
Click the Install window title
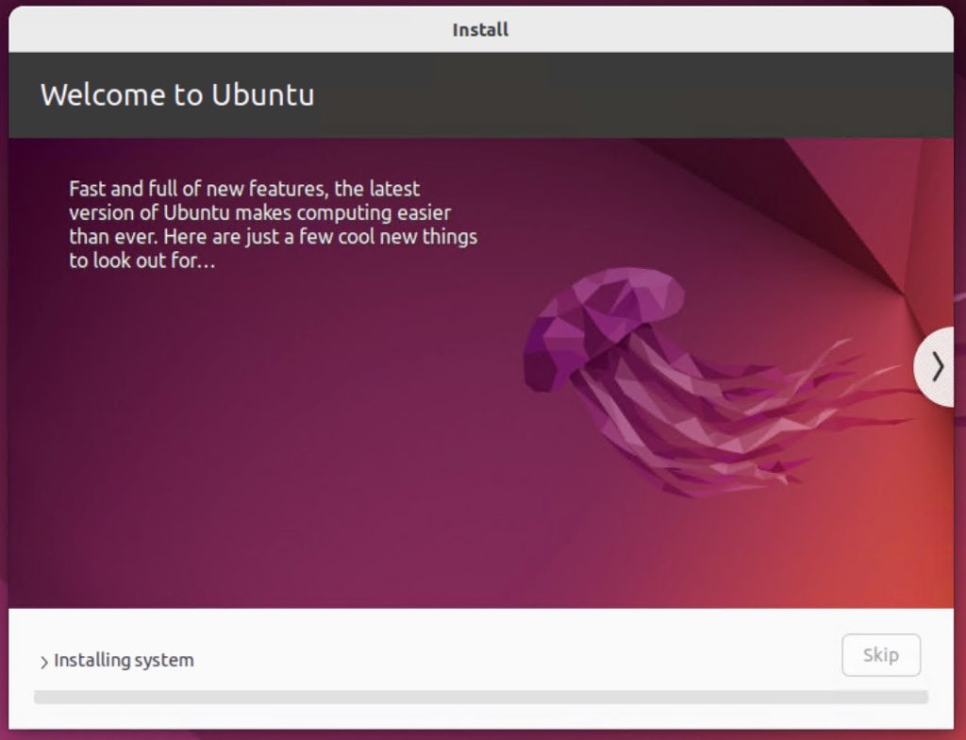click(x=480, y=29)
